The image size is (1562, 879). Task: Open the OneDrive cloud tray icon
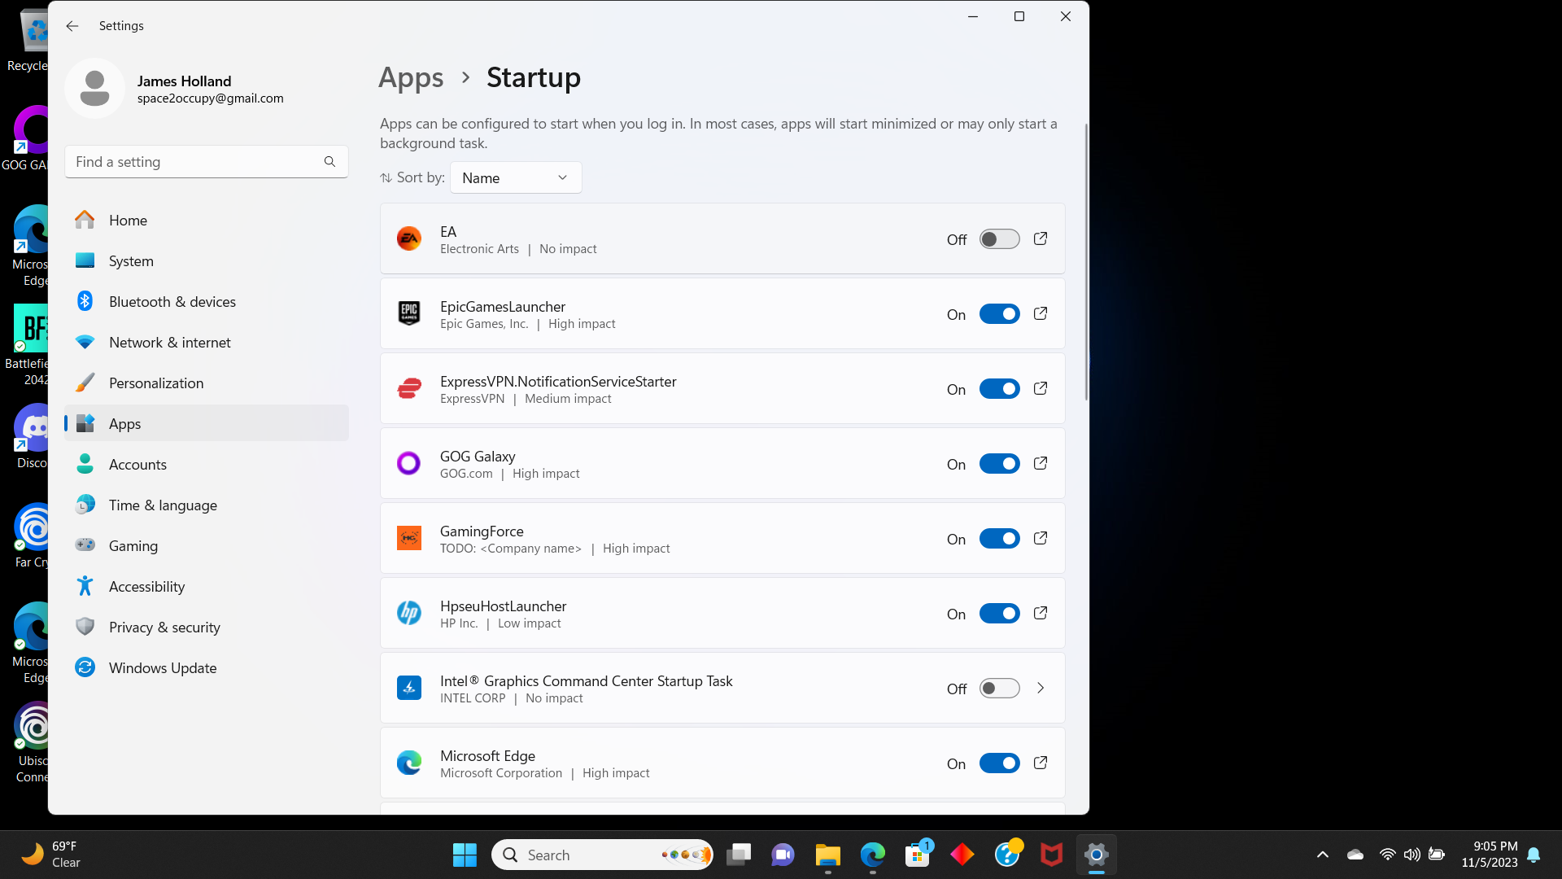[x=1355, y=855]
